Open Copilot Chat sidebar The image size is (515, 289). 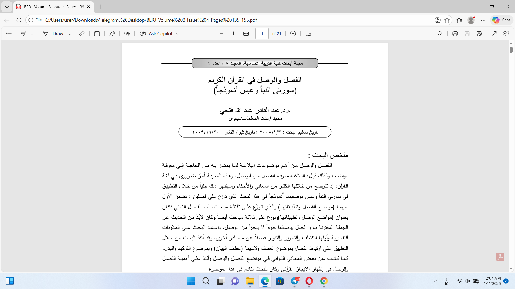501,20
